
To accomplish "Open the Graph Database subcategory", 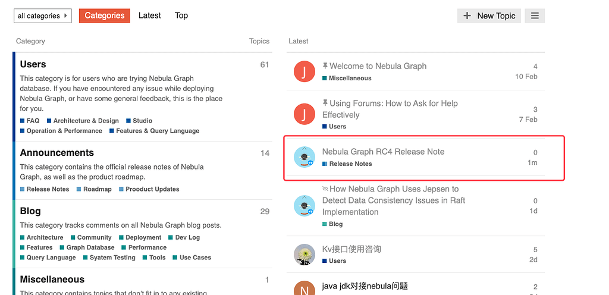I will (87, 247).
